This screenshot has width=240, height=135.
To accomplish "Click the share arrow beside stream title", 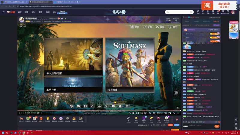I will tap(65, 18).
